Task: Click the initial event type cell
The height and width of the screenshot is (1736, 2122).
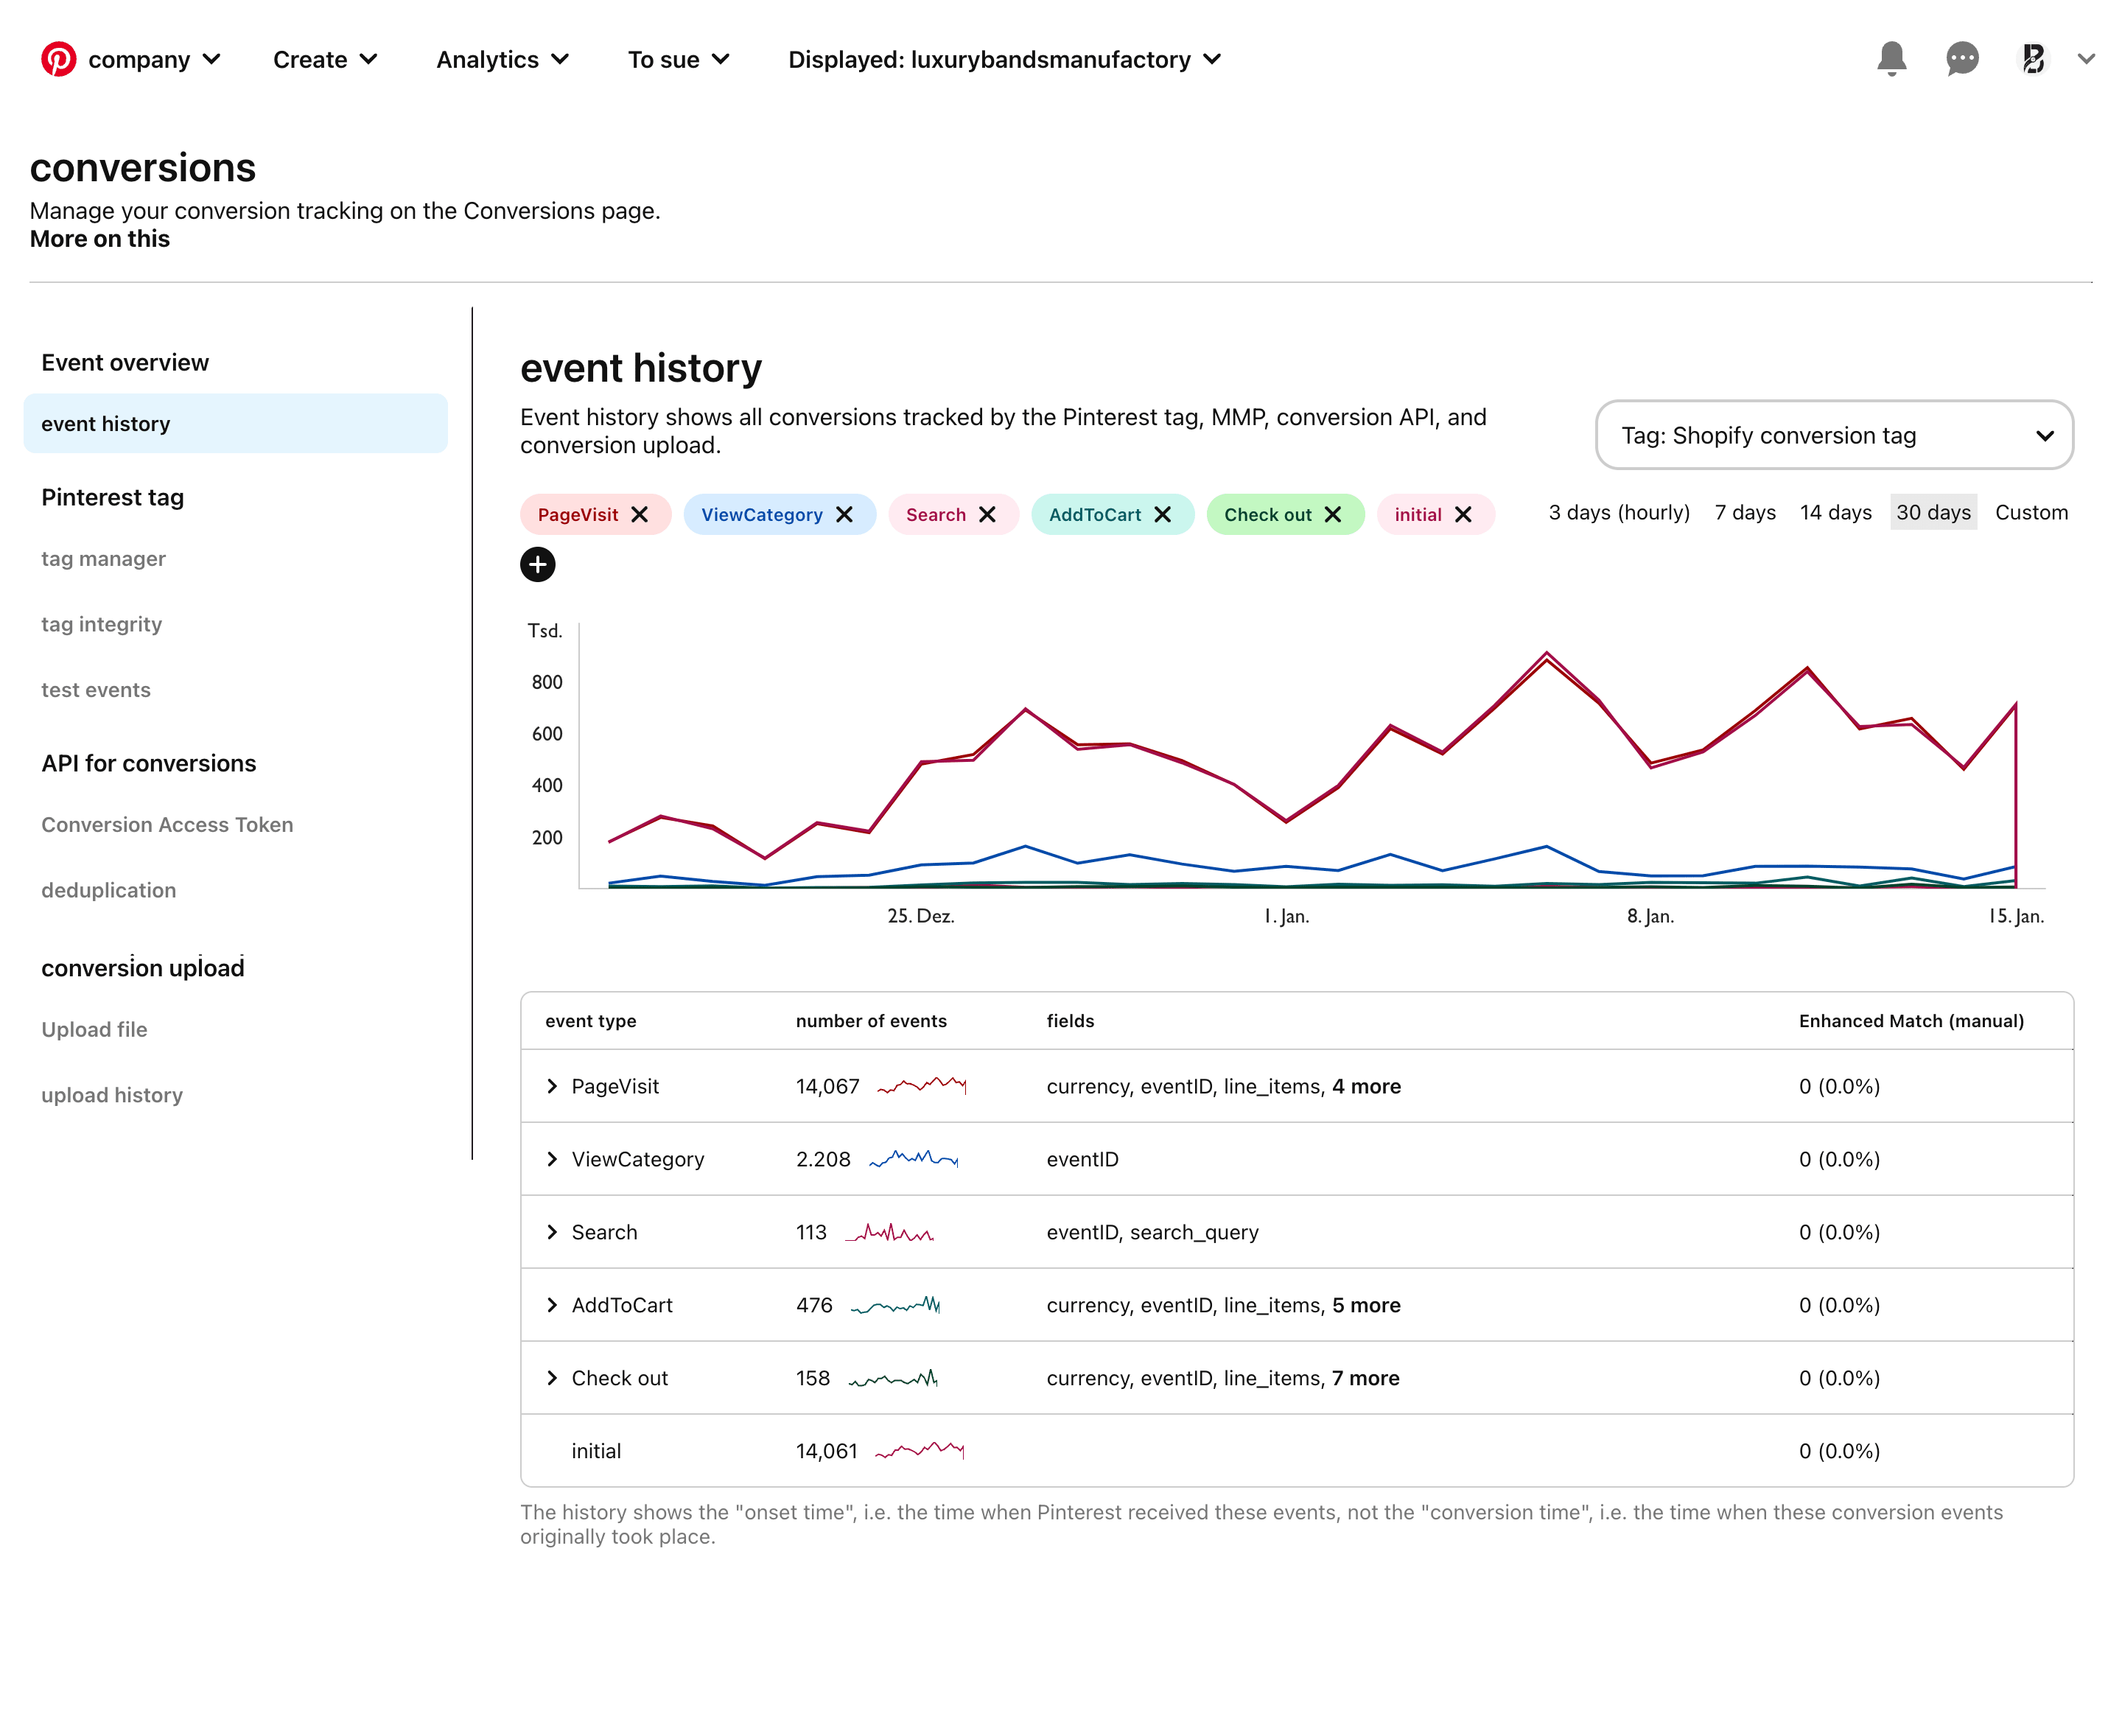Action: [x=596, y=1452]
